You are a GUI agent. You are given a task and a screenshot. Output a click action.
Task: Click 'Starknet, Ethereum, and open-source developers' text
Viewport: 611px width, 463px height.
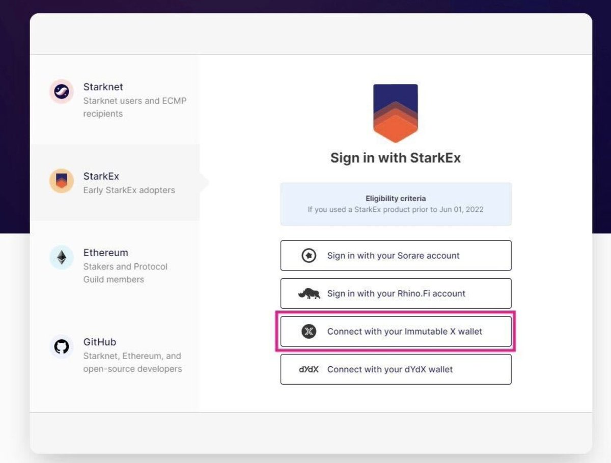132,362
